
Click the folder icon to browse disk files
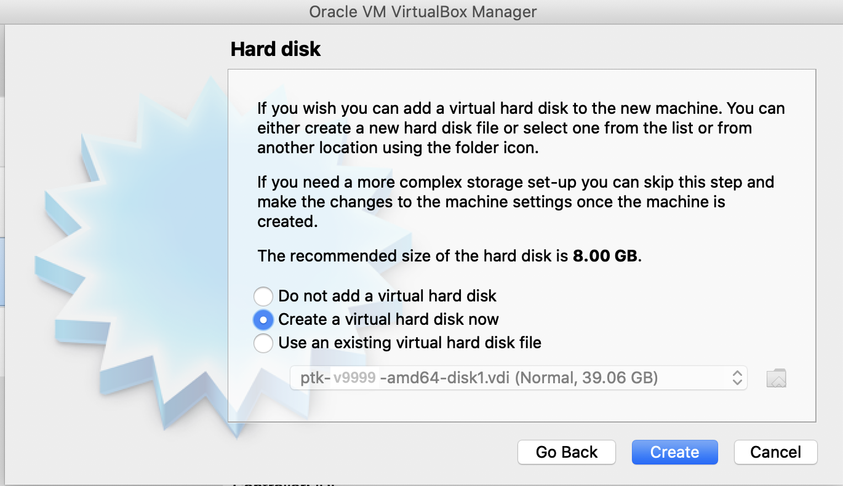click(x=777, y=378)
